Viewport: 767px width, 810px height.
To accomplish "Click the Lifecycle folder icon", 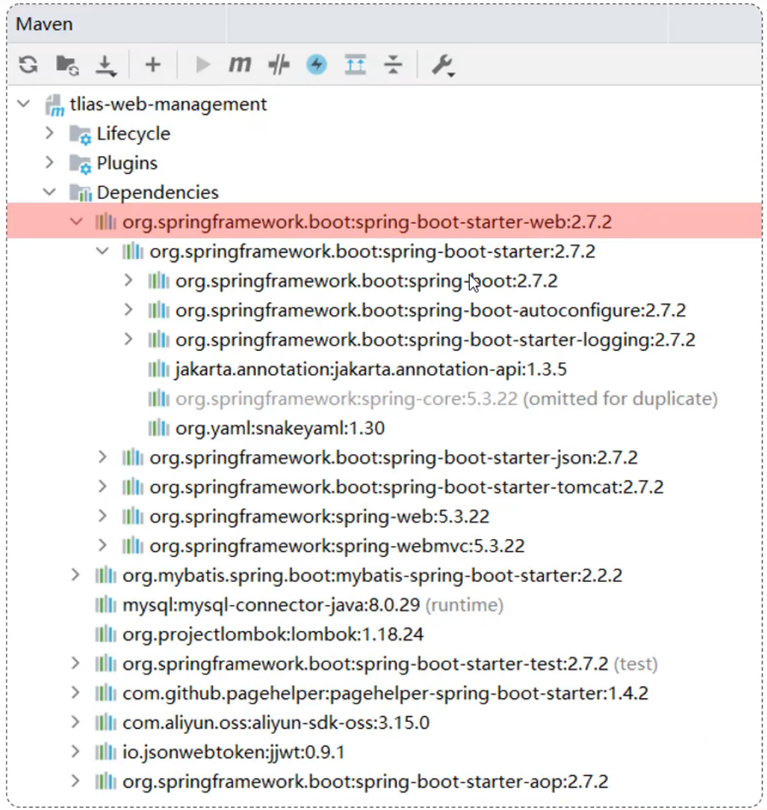I will 80,135.
